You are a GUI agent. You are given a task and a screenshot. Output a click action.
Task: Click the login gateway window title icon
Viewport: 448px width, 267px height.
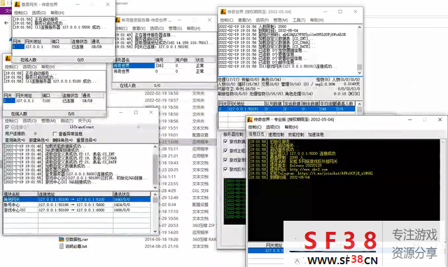[17, 4]
